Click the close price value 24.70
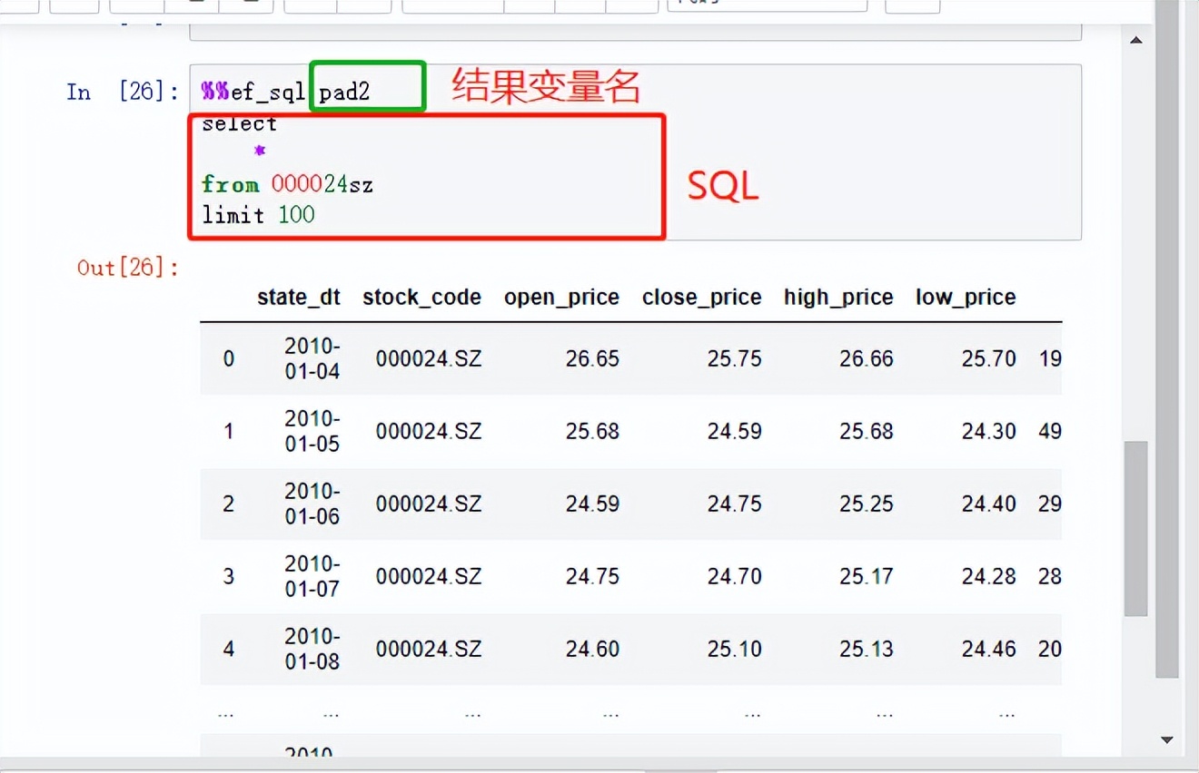This screenshot has width=1199, height=773. click(x=734, y=576)
